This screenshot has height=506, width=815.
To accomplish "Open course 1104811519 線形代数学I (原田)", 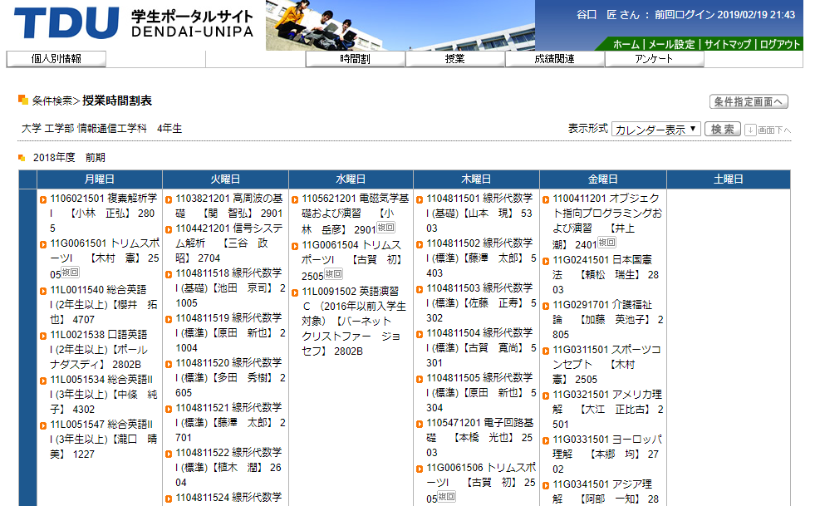I will pyautogui.click(x=231, y=332).
